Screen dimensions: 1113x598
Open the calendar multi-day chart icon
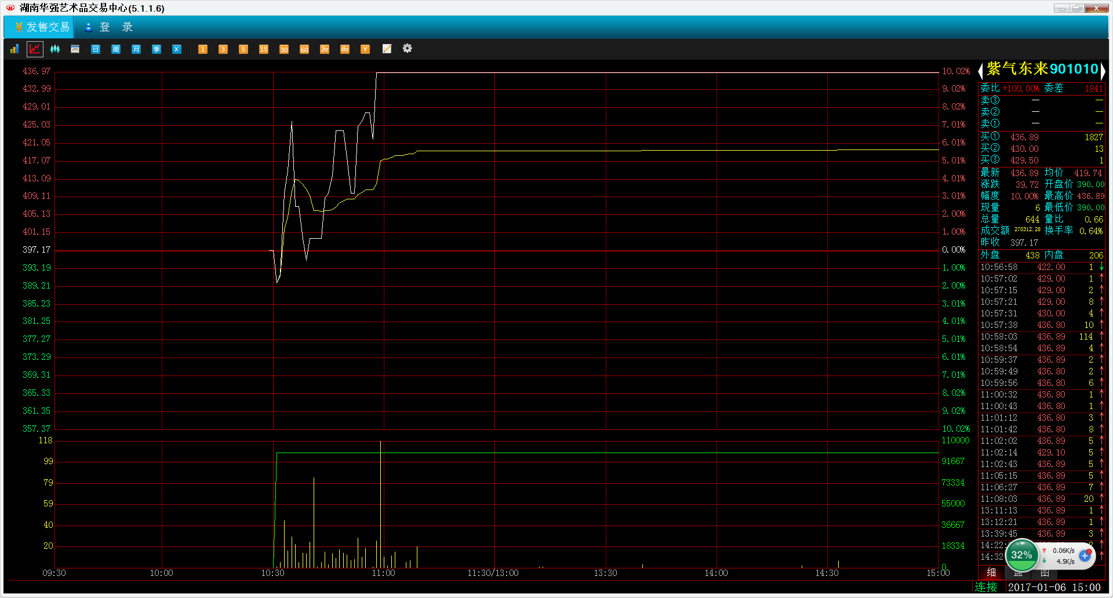coord(75,49)
